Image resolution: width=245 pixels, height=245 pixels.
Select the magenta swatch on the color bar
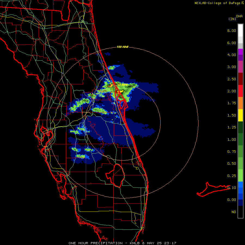[240, 52]
